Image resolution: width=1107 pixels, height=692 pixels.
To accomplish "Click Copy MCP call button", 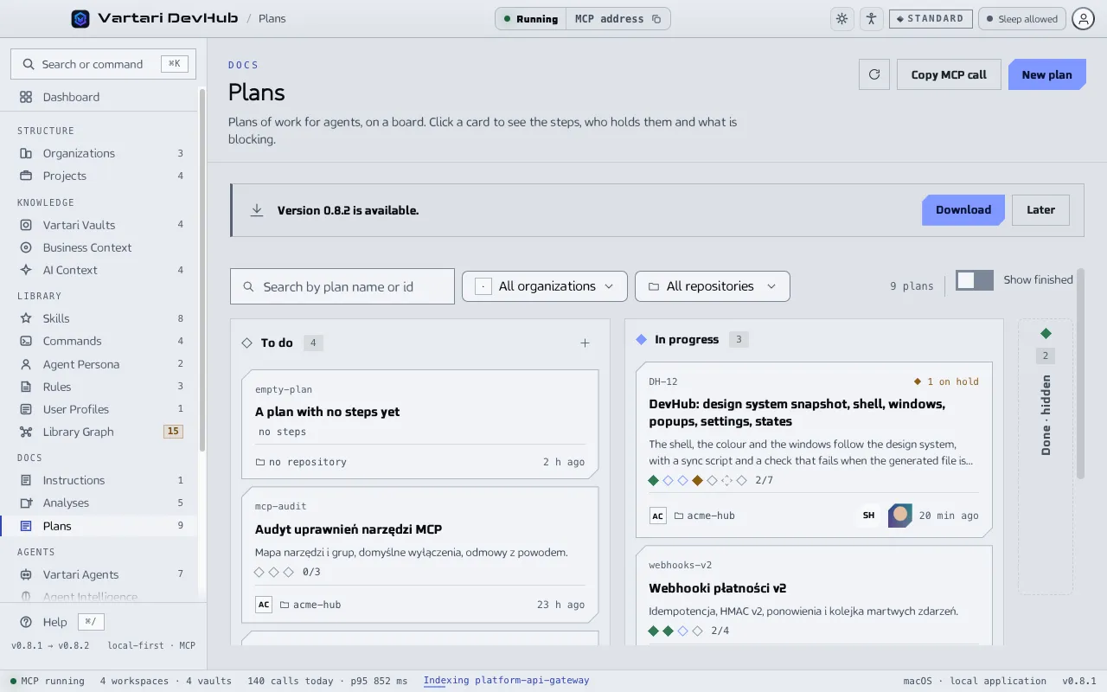I will (949, 74).
